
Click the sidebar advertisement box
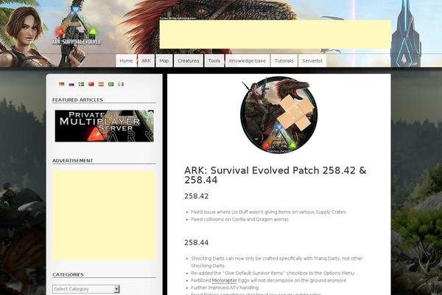pyautogui.click(x=105, y=215)
